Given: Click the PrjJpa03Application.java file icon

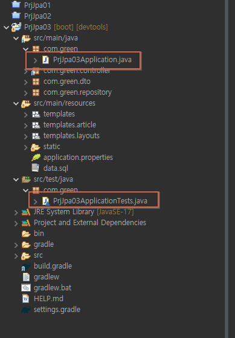Looking at the screenshot, I should point(45,60).
